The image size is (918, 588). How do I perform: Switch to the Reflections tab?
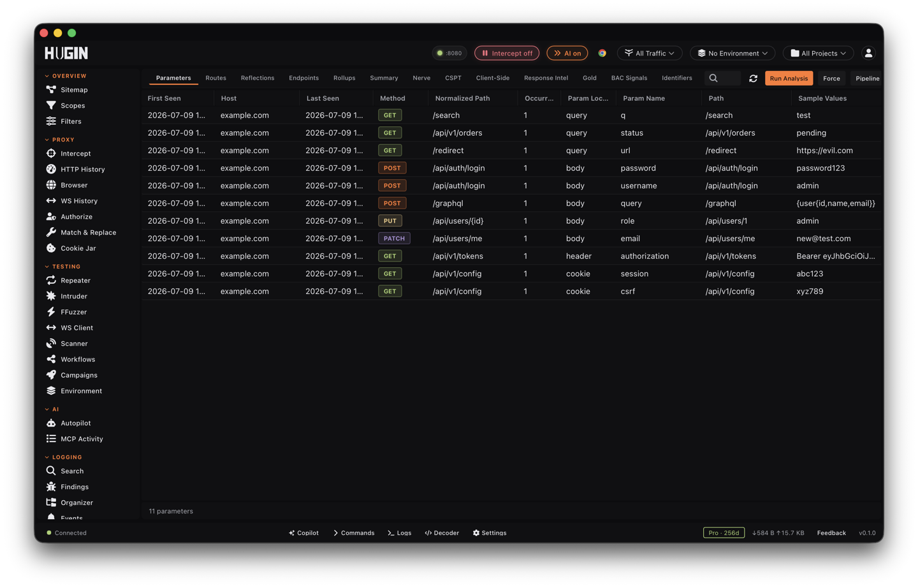[x=258, y=78]
